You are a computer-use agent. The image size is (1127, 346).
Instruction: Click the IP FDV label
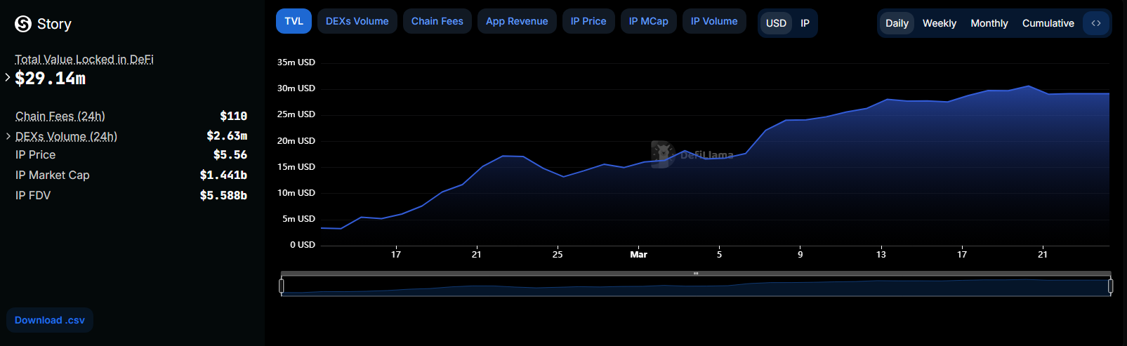point(33,195)
